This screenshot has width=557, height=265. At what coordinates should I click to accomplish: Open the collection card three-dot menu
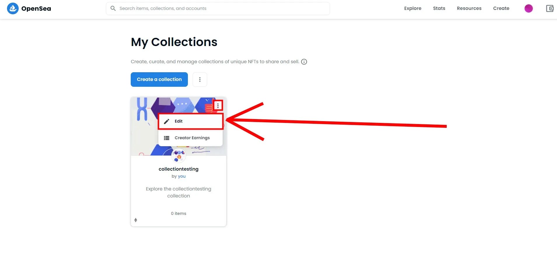click(x=218, y=106)
